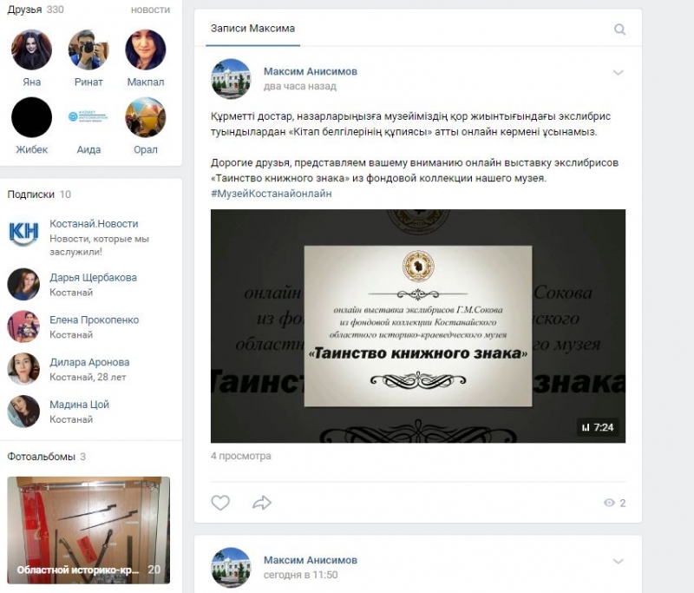Open Дарья Щербакова's profile link
This screenshot has width=694, height=593.
(x=93, y=278)
